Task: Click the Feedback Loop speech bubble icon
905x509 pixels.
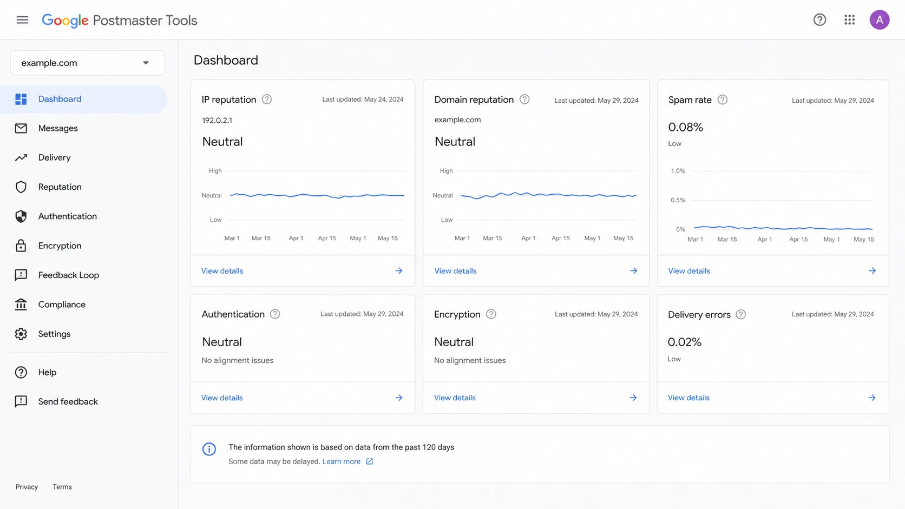Action: (x=21, y=275)
